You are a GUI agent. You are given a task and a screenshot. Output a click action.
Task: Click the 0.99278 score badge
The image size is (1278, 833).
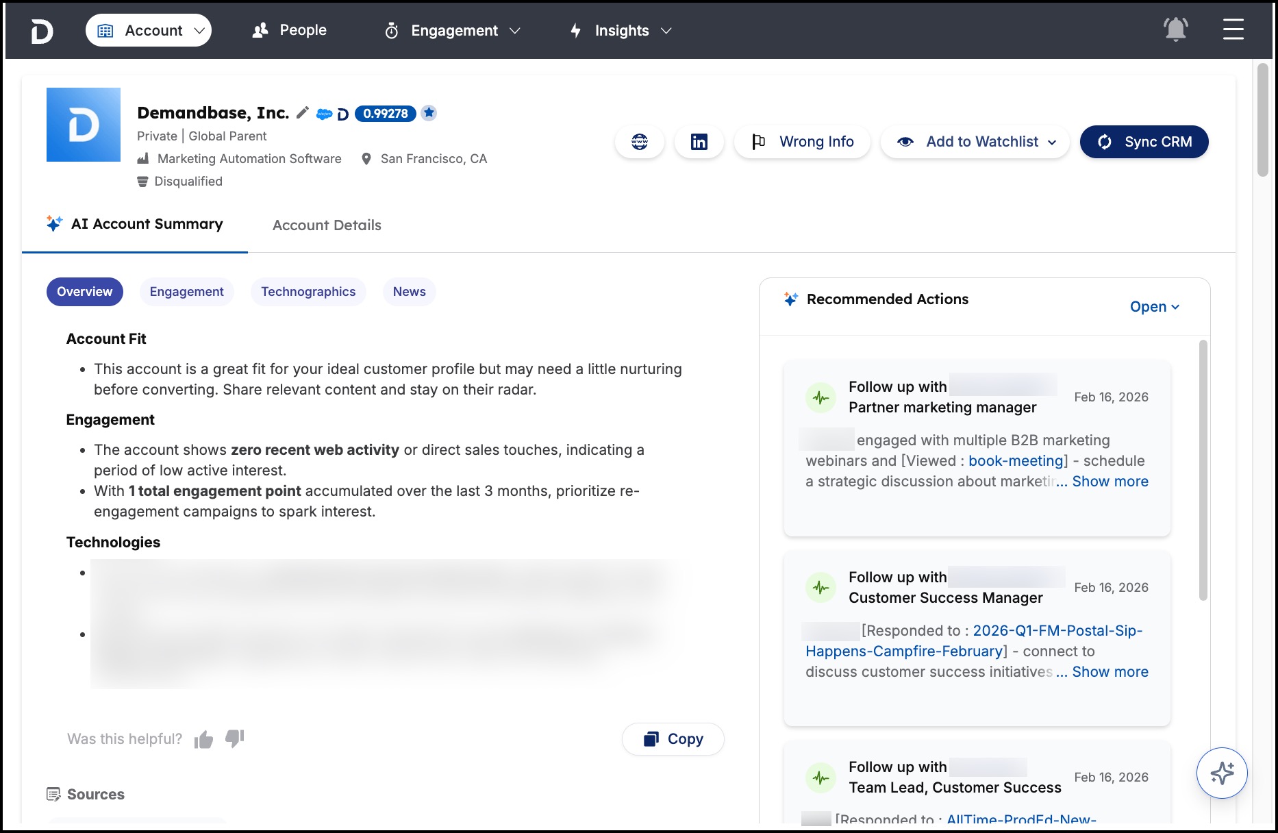385,113
